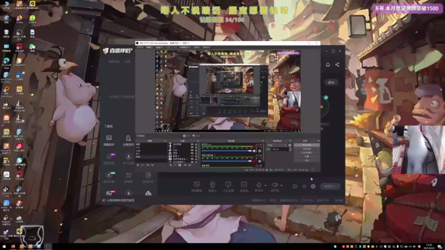Click the taskbar clock

click(x=429, y=247)
